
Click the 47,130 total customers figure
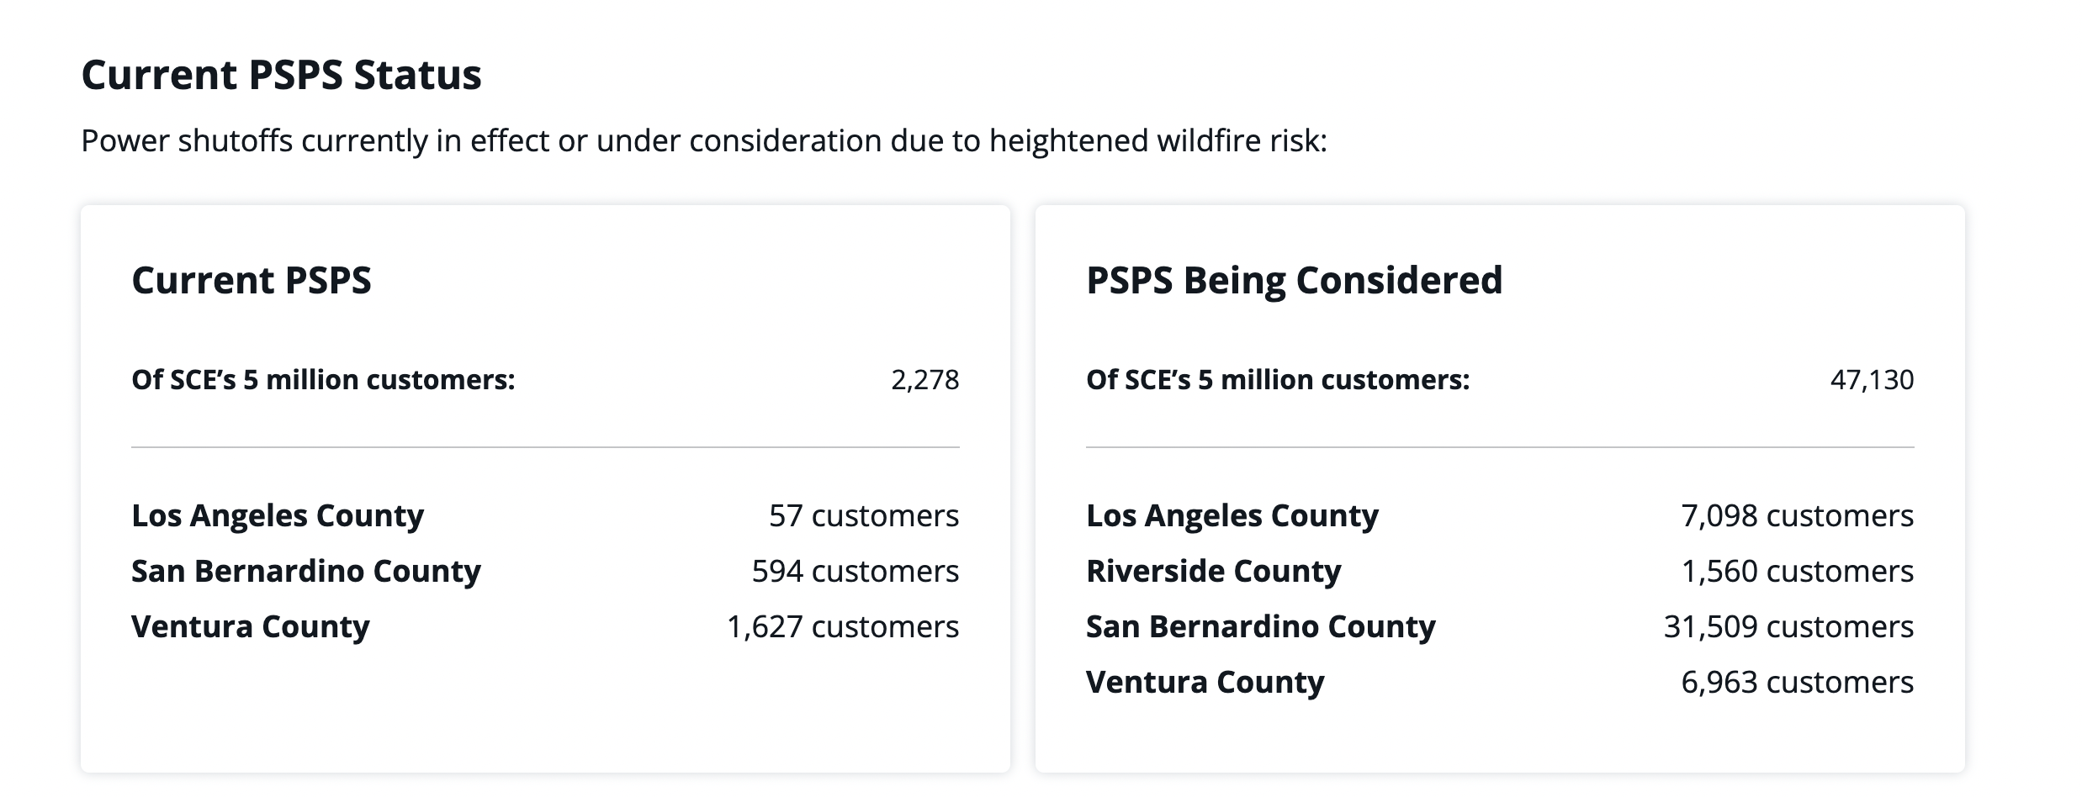point(1872,380)
